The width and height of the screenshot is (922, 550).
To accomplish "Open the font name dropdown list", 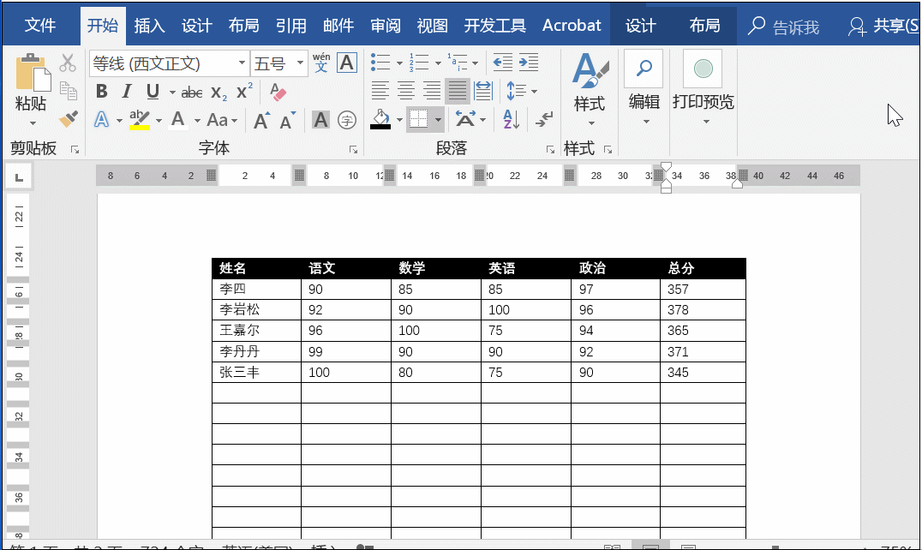I will click(x=242, y=63).
